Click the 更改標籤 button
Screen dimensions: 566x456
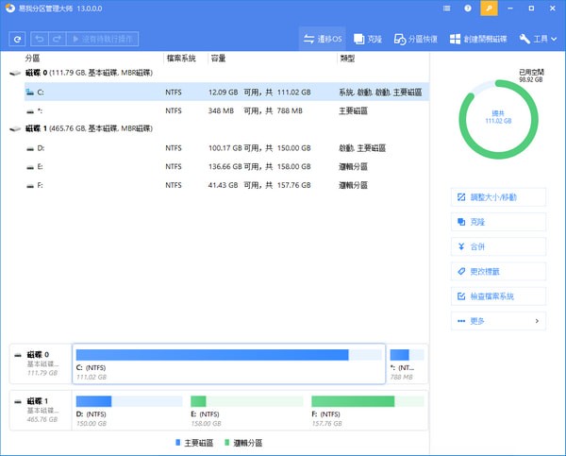point(498,271)
